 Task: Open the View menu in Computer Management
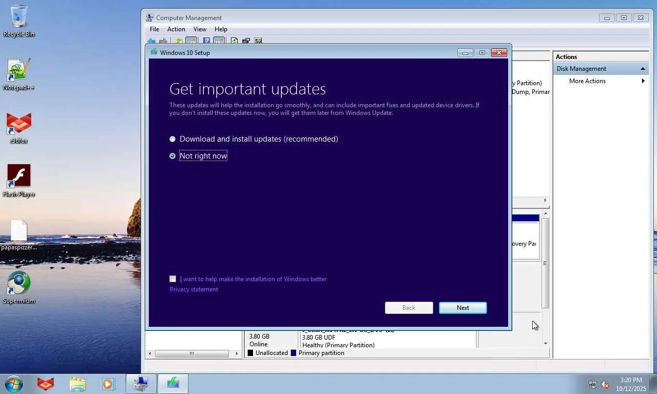click(x=200, y=29)
